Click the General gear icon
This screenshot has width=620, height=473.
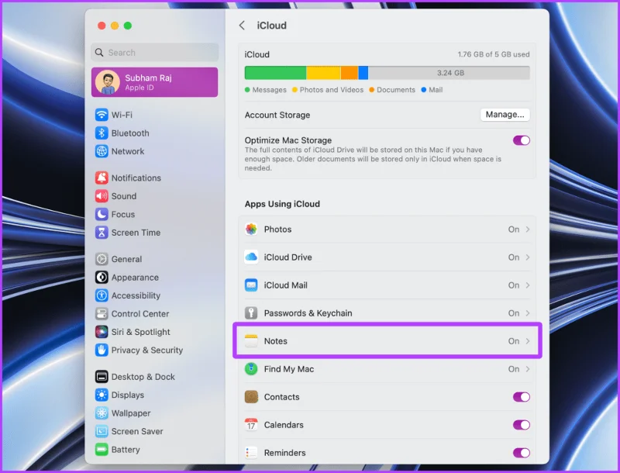click(x=102, y=259)
